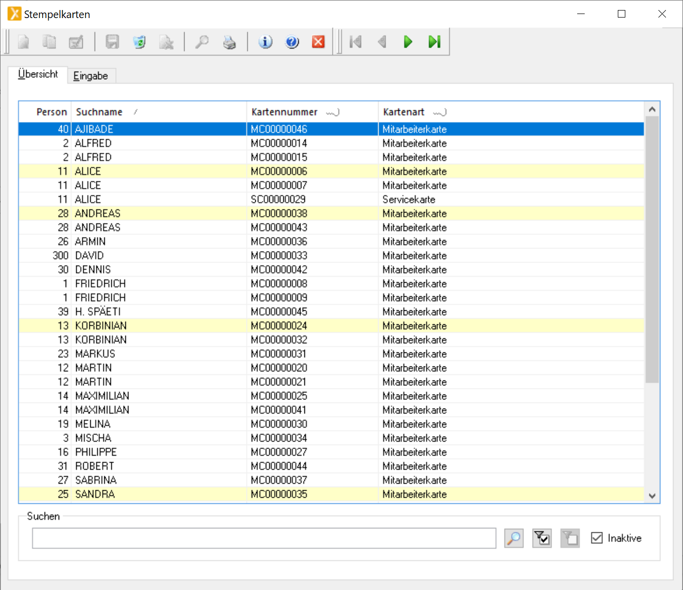Select the Übersicht tab
The width and height of the screenshot is (683, 590).
coord(38,74)
